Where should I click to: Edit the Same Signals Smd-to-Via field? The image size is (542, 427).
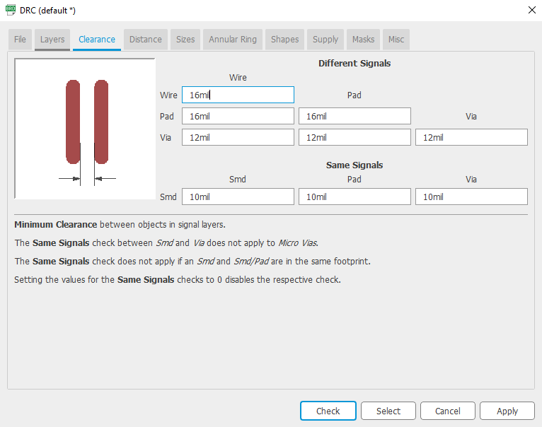click(471, 197)
